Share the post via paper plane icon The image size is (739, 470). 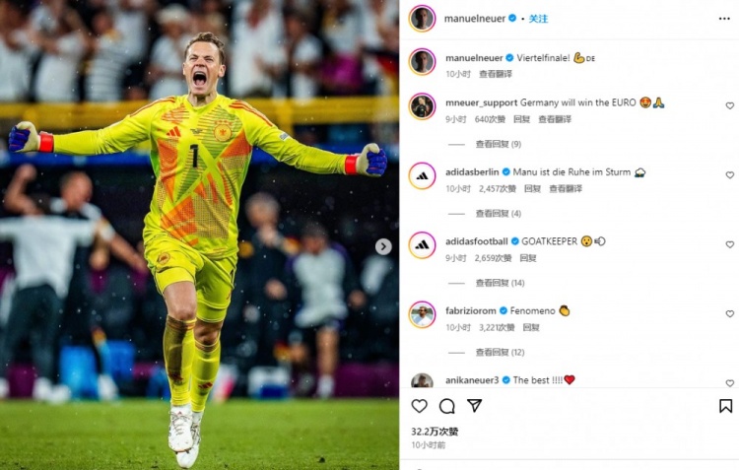475,405
